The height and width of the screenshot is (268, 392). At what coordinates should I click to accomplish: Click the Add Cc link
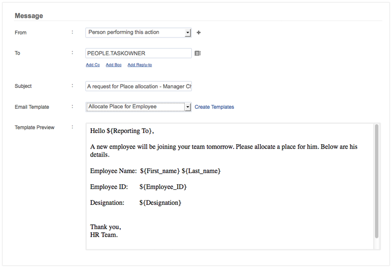[93, 65]
